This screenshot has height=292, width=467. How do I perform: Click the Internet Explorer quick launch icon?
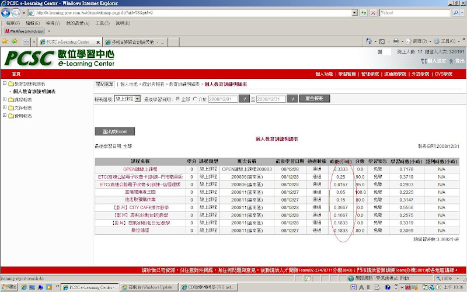pyautogui.click(x=24, y=287)
